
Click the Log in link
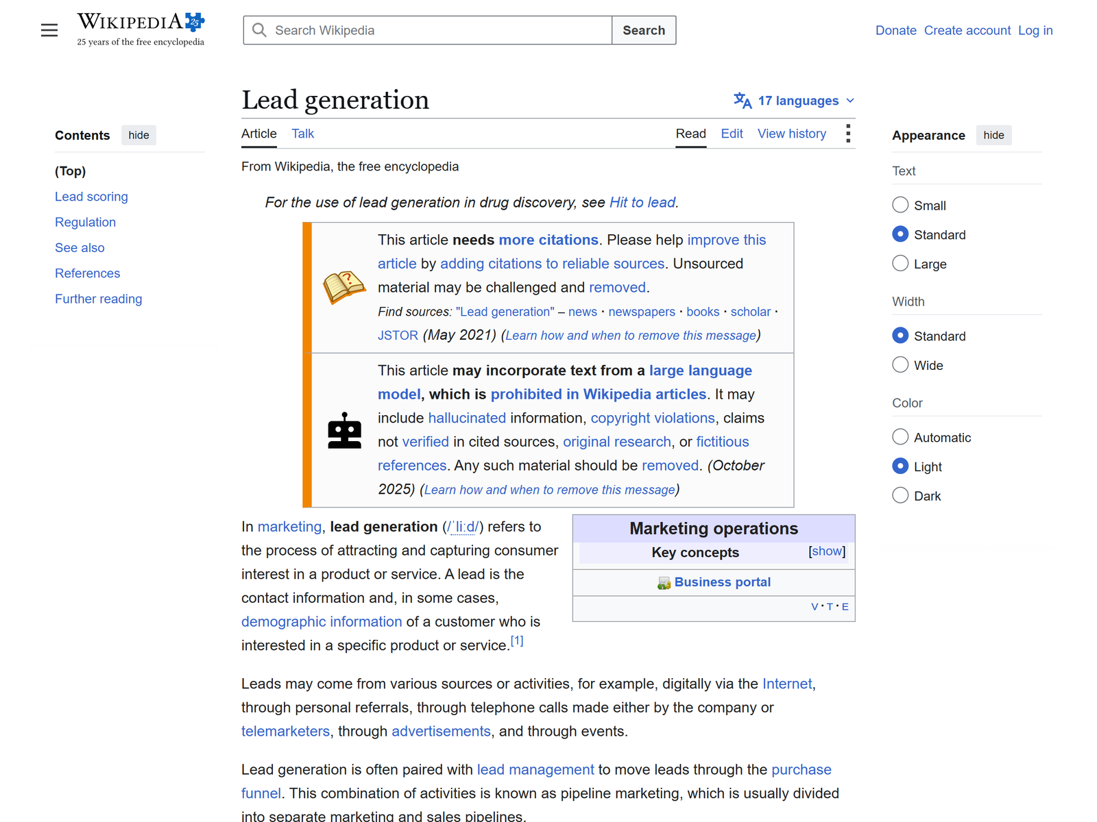(x=1035, y=30)
